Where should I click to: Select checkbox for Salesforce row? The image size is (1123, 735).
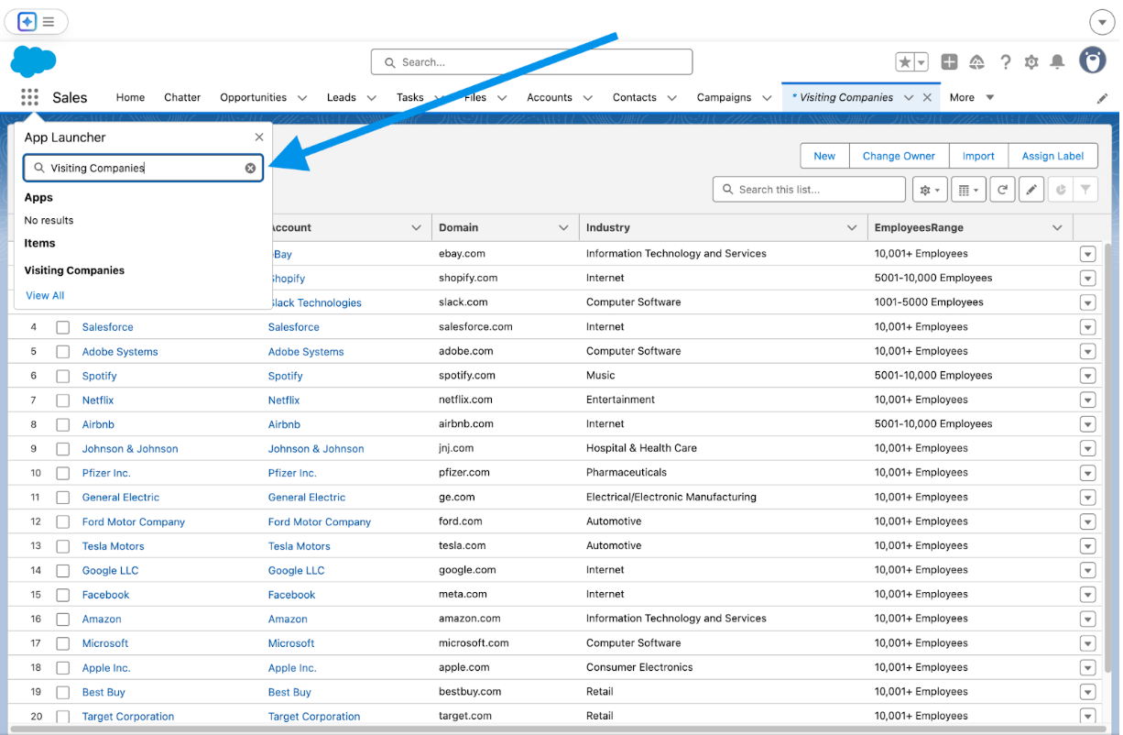click(x=63, y=327)
